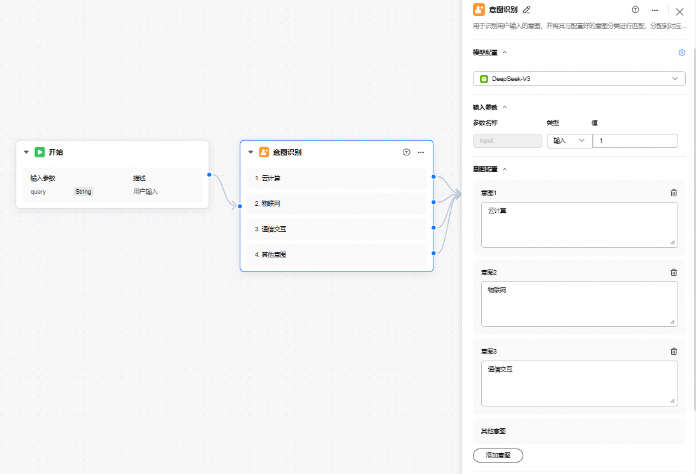This screenshot has width=696, height=474.
Task: Delete intent 2 using its trash icon
Action: pyautogui.click(x=674, y=273)
